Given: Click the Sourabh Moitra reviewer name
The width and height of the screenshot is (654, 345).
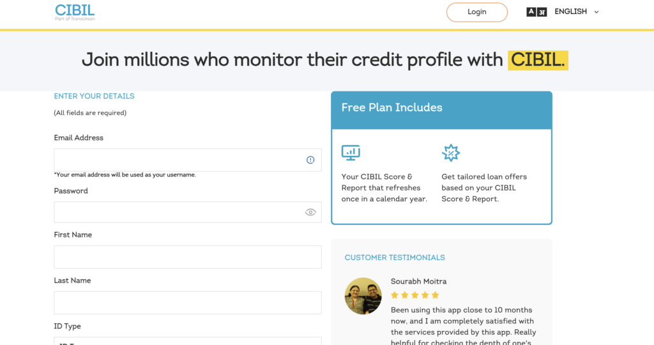Looking at the screenshot, I should 418,282.
